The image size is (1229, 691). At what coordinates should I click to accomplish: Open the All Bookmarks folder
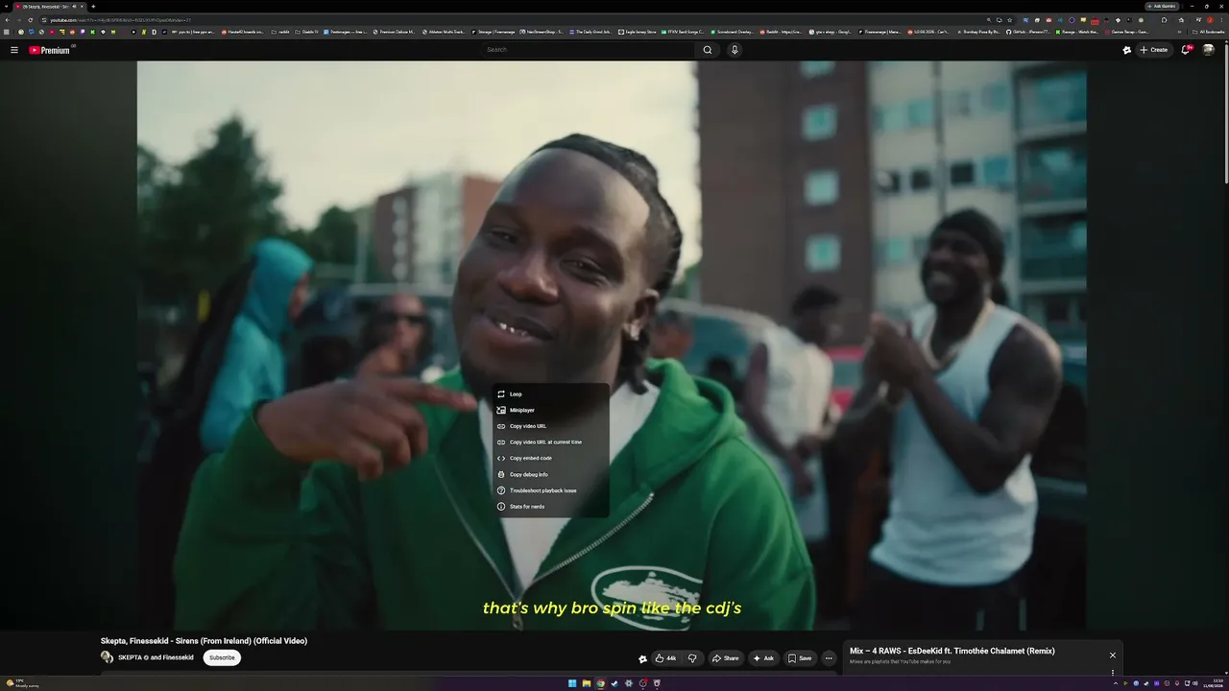tap(1210, 32)
